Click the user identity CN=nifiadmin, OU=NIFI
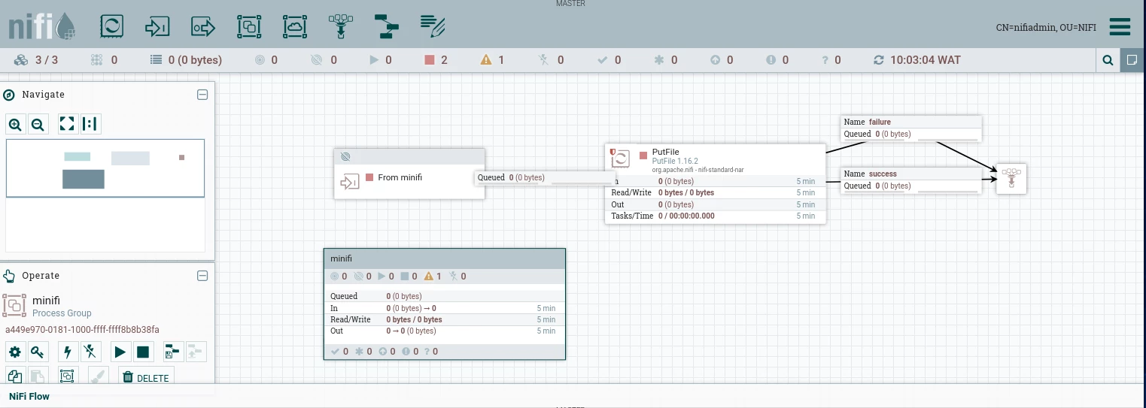 [x=1046, y=28]
